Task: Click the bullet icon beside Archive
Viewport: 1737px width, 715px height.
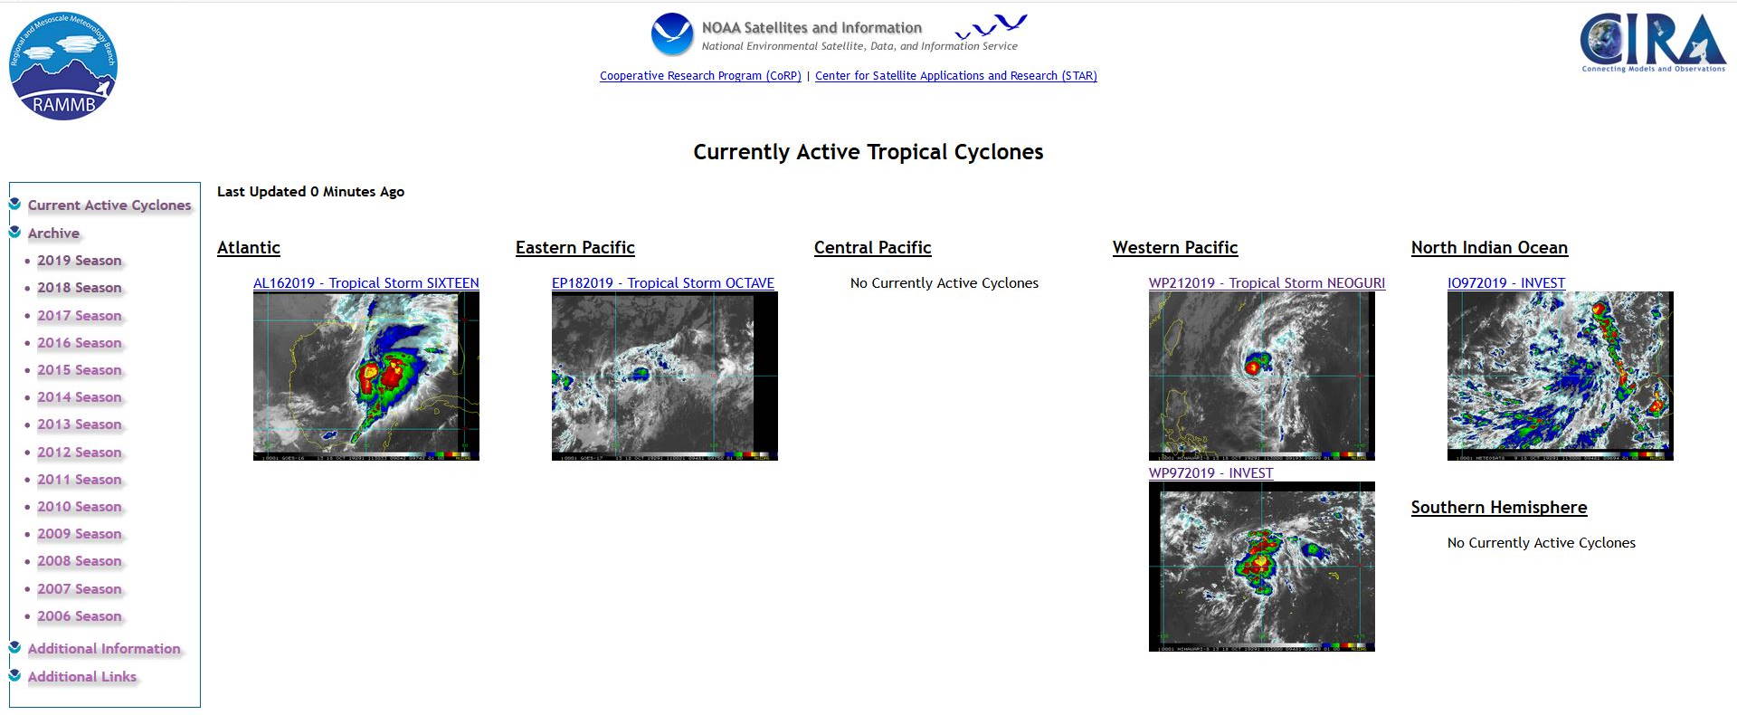Action: (15, 233)
